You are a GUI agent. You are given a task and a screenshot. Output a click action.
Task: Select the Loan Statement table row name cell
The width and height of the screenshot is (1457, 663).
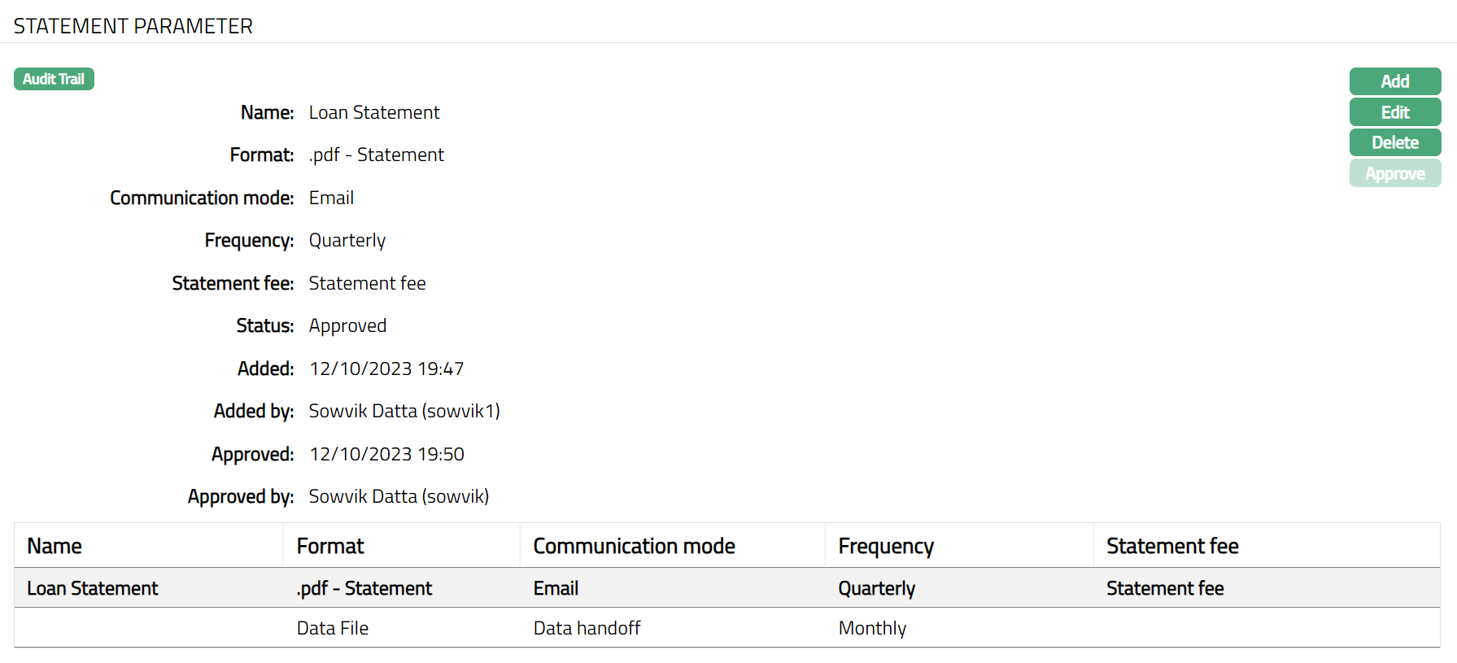tap(93, 588)
